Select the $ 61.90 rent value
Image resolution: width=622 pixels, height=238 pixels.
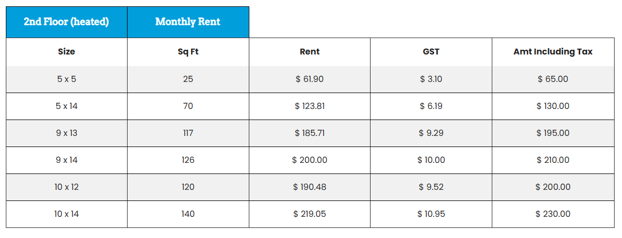[310, 79]
